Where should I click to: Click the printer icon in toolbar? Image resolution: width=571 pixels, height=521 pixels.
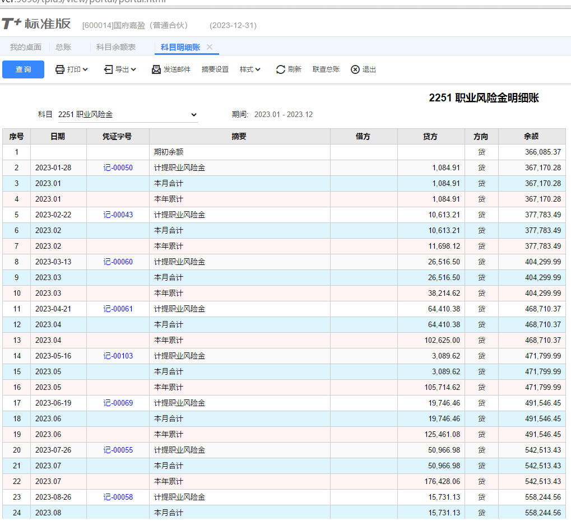[60, 69]
